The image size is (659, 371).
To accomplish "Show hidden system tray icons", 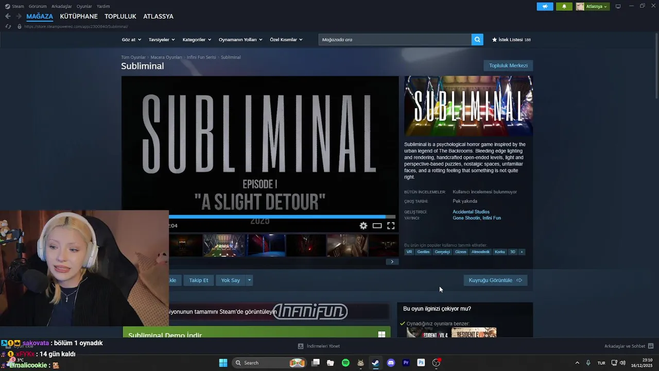I will (x=577, y=363).
